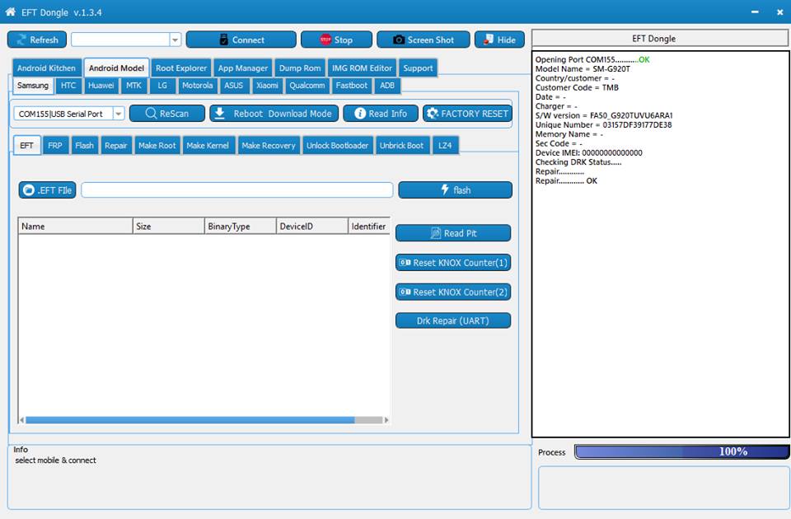Open the Flash sub-tab
This screenshot has width=791, height=519.
[84, 145]
